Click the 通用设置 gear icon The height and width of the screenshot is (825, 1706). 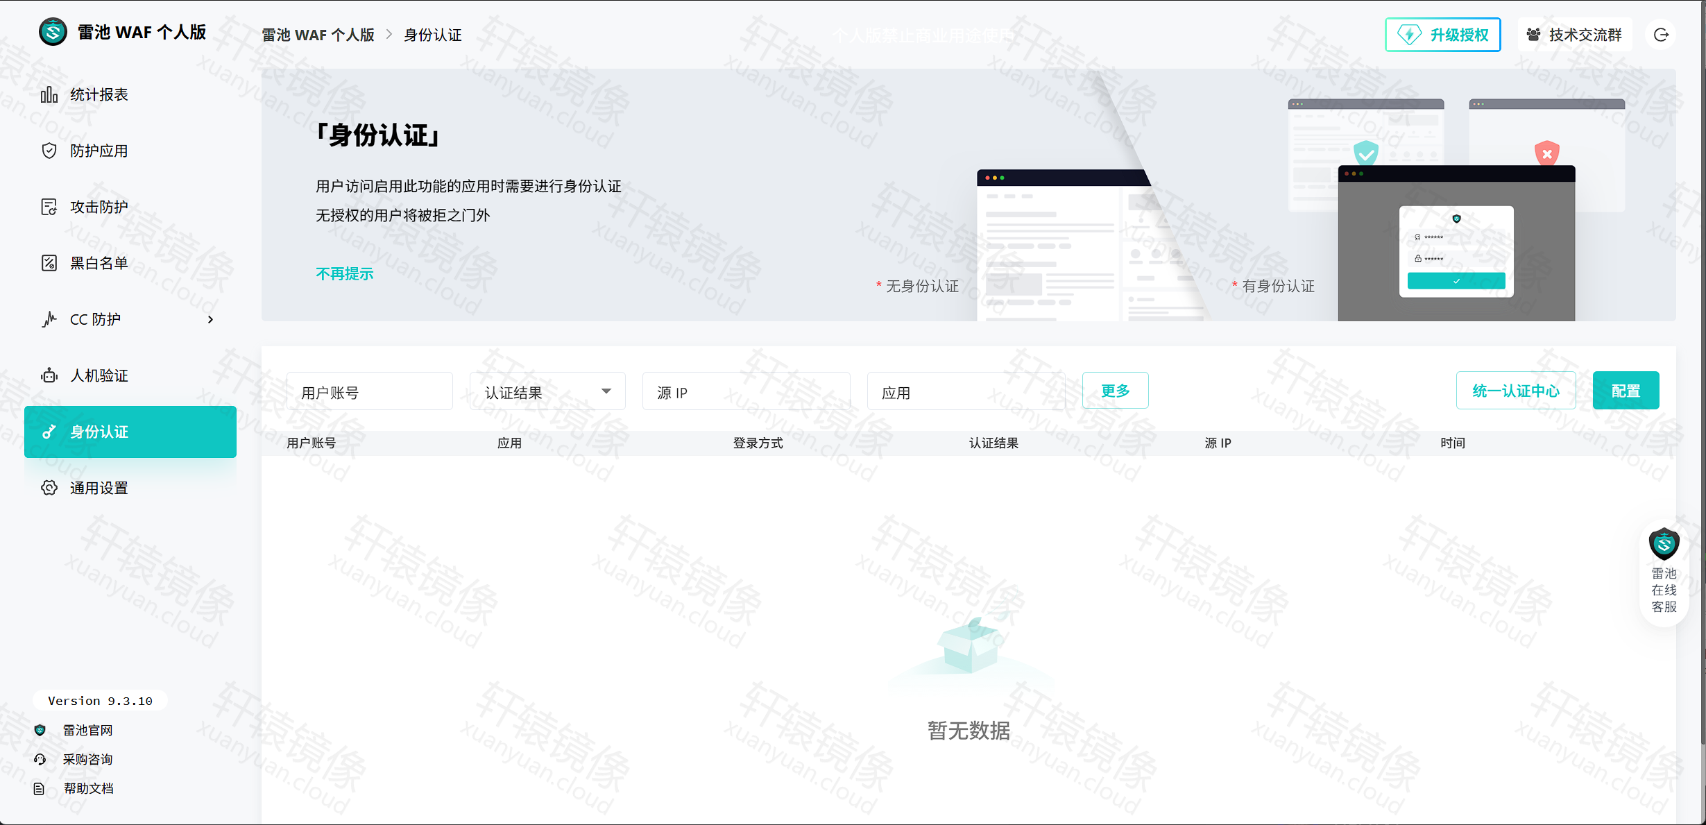[49, 488]
